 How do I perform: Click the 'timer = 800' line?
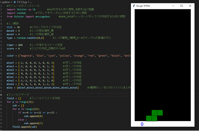click(15, 45)
